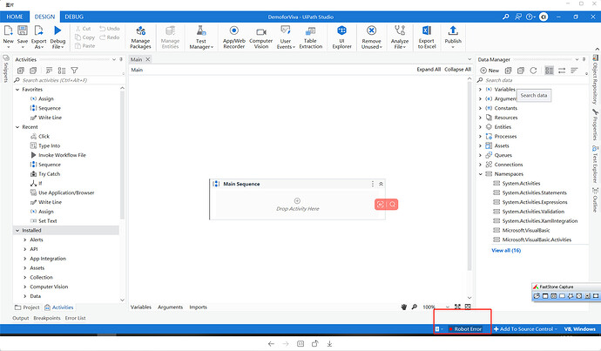This screenshot has height=351, width=601.
Task: Open Table Extraction wizard
Action: click(310, 37)
